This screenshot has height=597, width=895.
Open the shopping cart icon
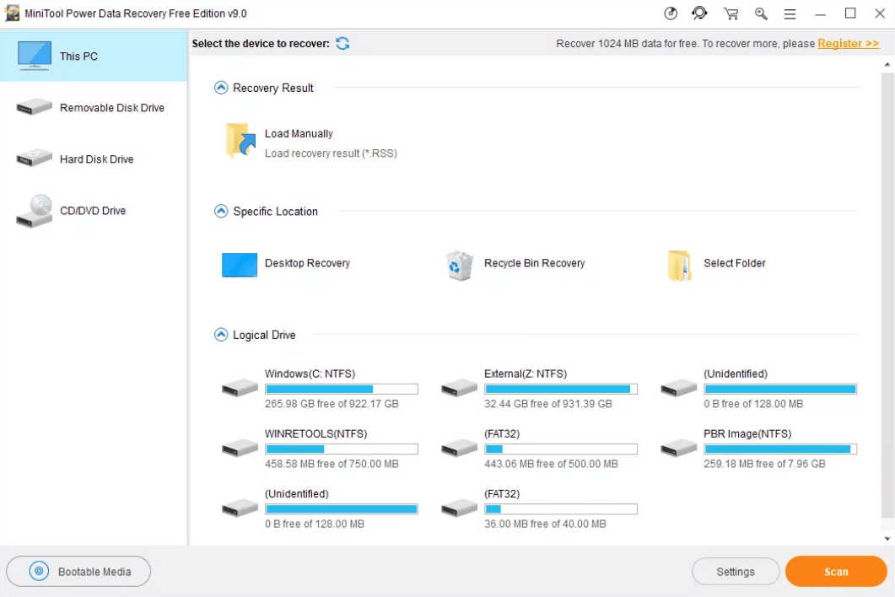coord(731,13)
